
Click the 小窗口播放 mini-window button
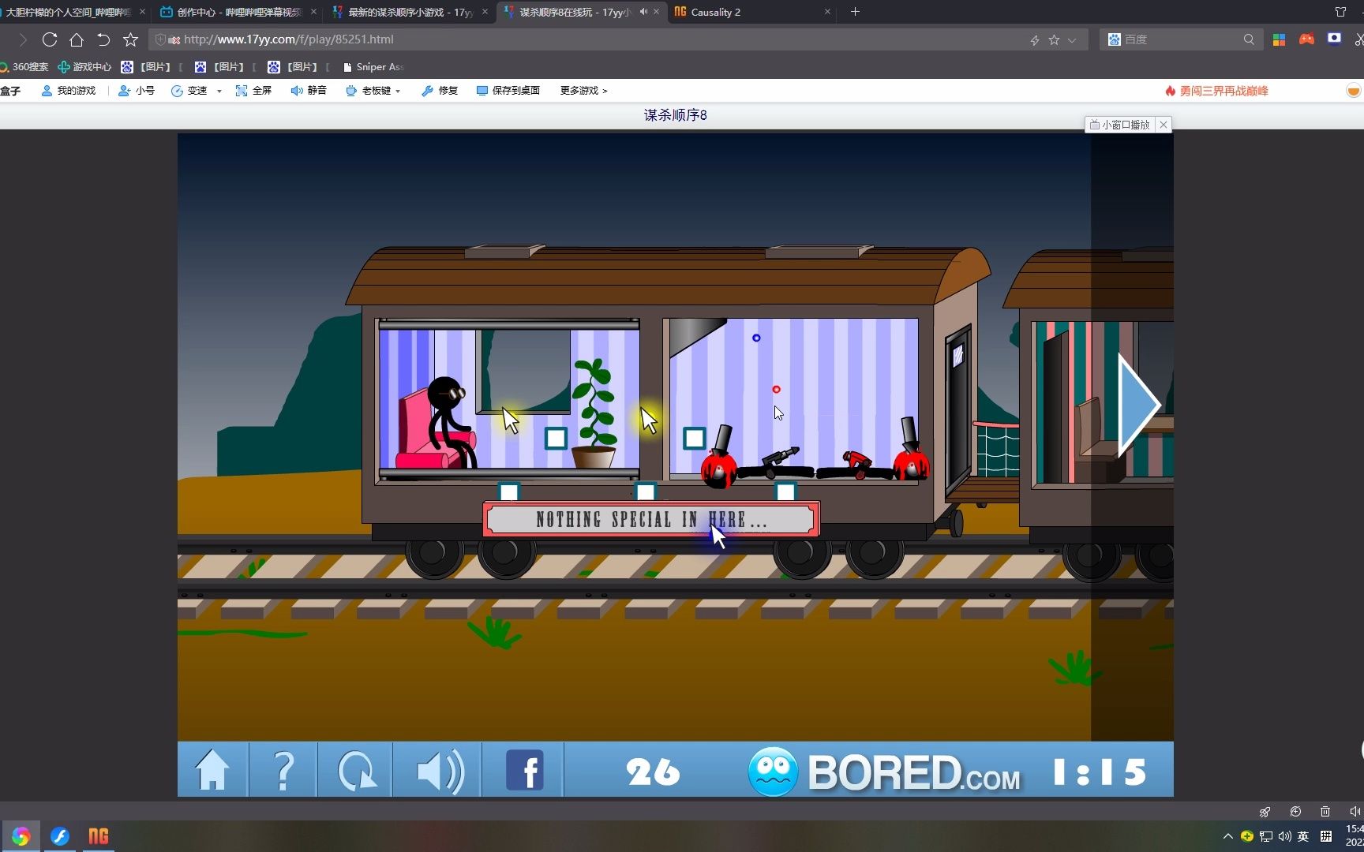[1120, 125]
